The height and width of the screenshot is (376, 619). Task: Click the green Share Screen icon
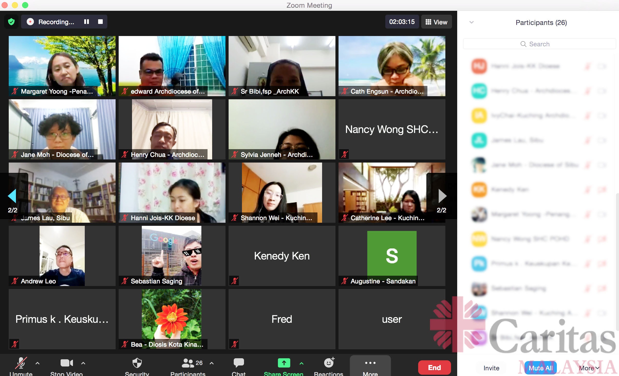point(284,363)
